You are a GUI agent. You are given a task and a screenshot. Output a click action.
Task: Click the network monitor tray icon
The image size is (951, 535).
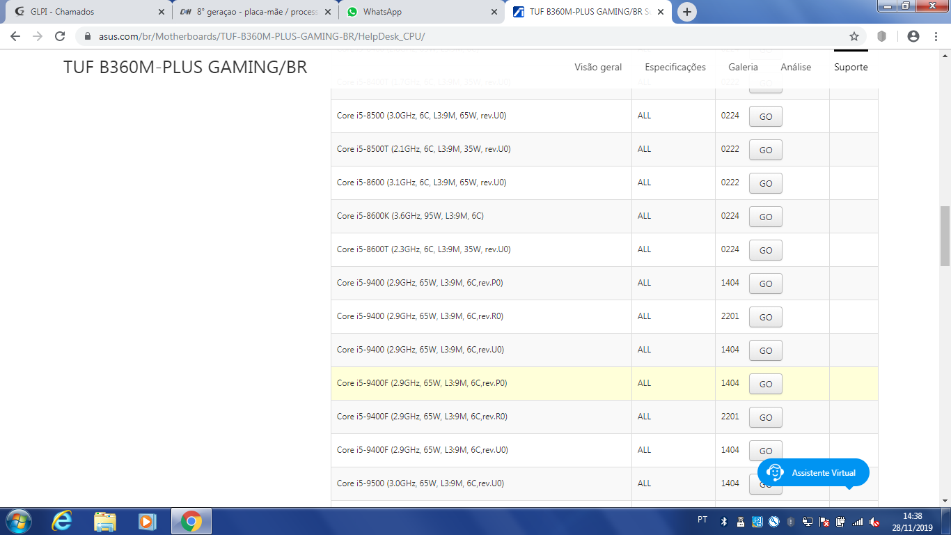(x=808, y=522)
